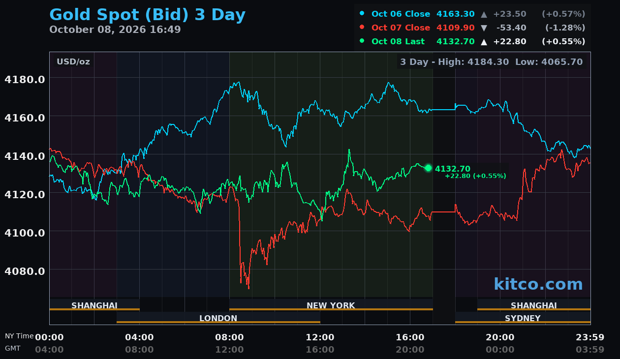620x359 pixels.
Task: Select the Oct 08 Last label
Action: [398, 41]
